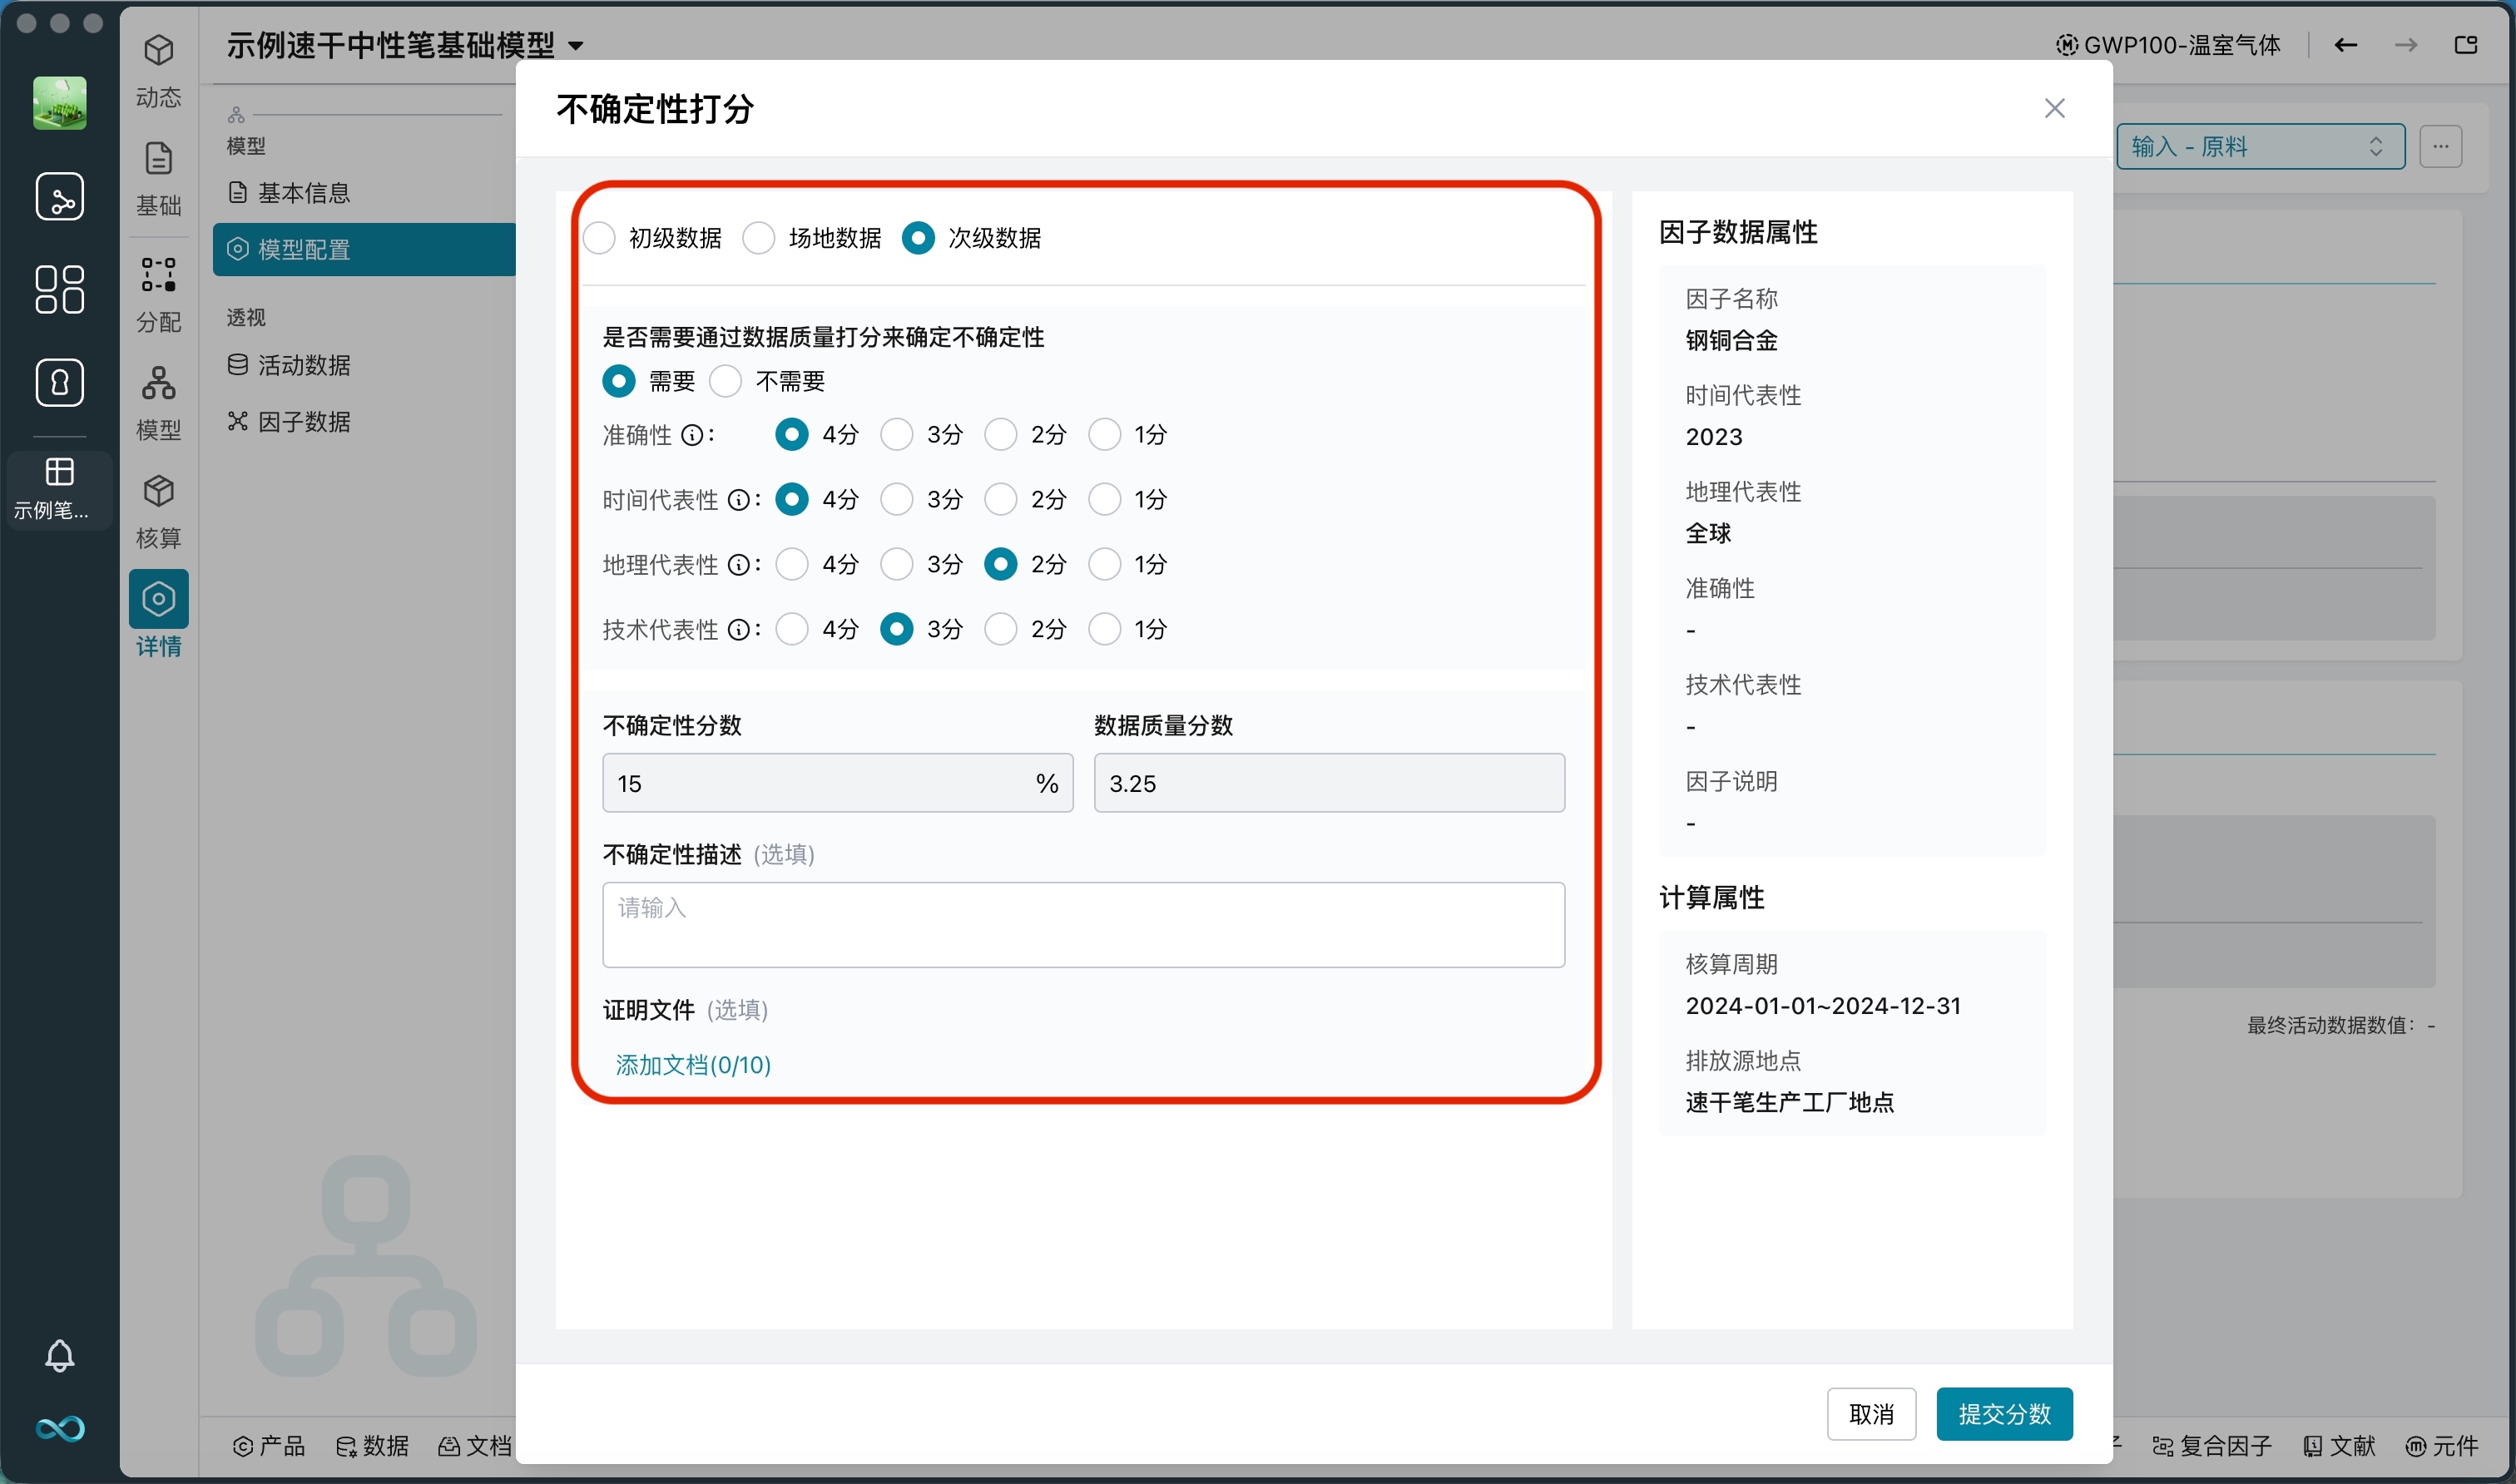Click 添加文档(0/10) to attach proof files
Viewport: 2516px width, 1484px height.
[x=692, y=1064]
